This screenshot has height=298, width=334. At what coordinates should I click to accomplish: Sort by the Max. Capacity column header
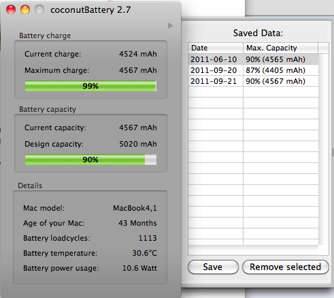281,48
